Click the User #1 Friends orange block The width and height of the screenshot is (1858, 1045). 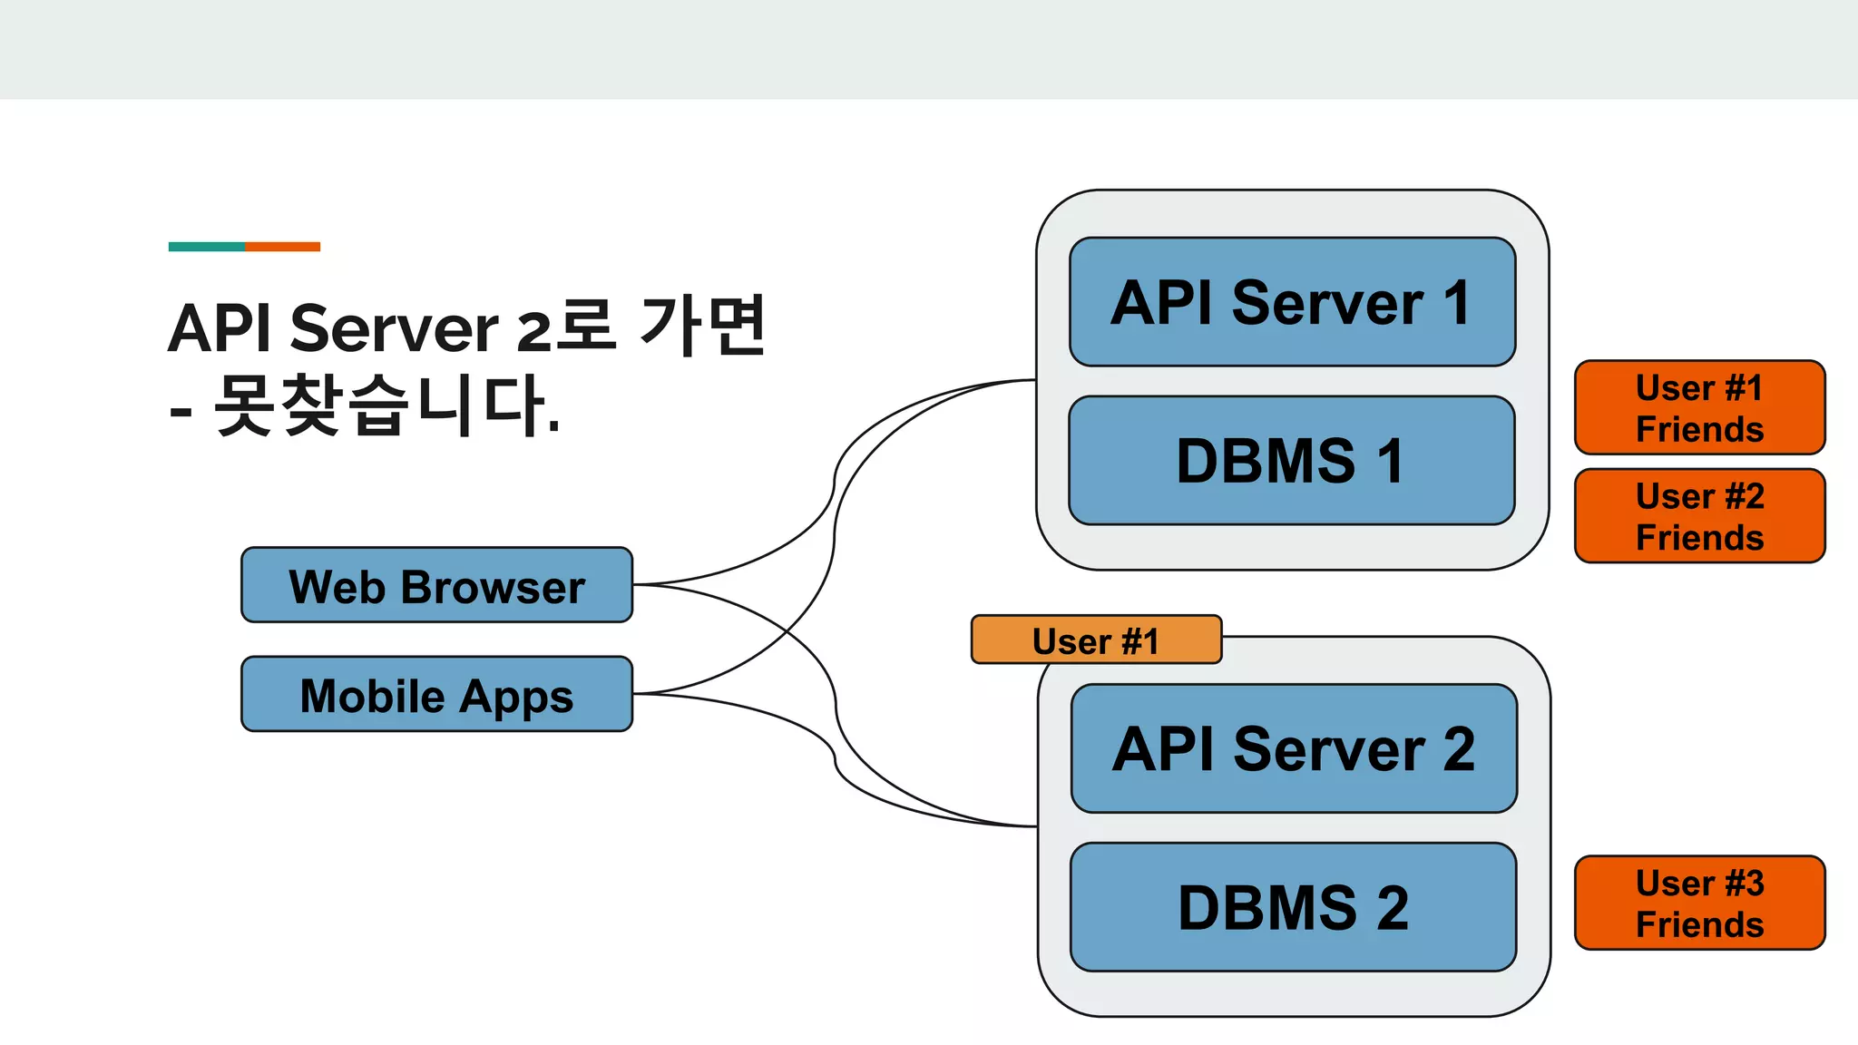1699,408
